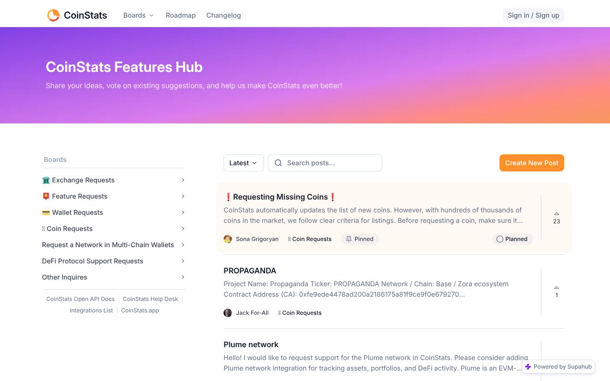The height and width of the screenshot is (381, 610).
Task: Click the Planned status circle
Action: pyautogui.click(x=499, y=239)
